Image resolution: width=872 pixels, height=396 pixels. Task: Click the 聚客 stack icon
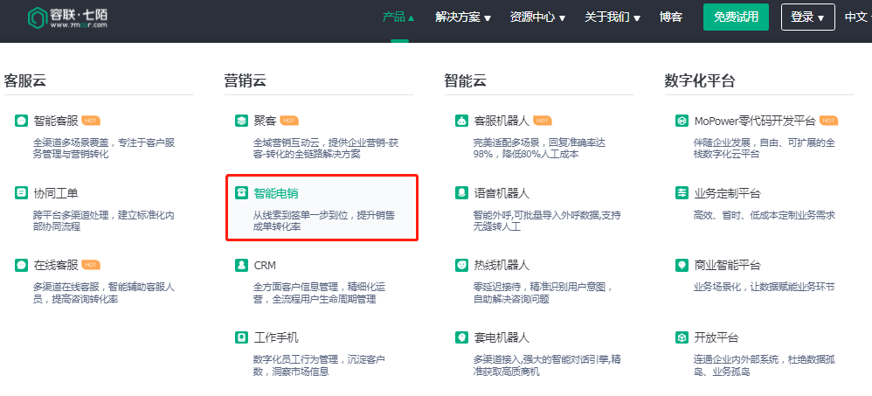241,121
